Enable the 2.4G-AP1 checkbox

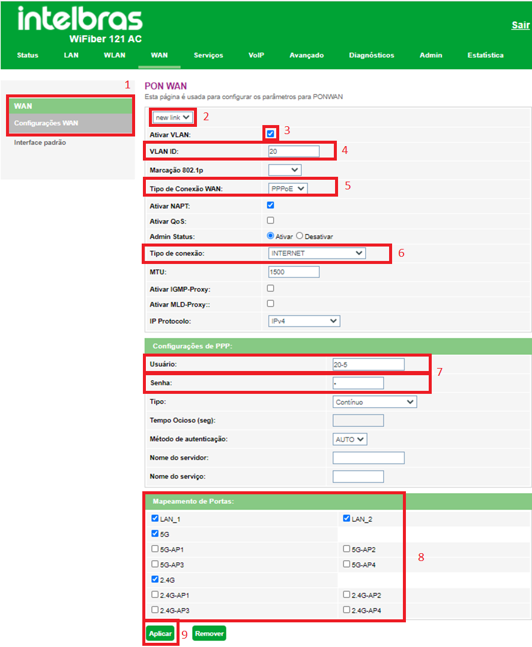155,595
